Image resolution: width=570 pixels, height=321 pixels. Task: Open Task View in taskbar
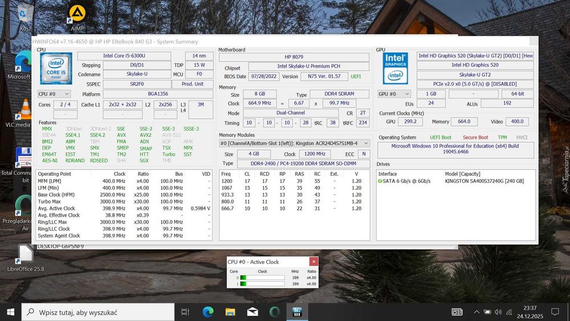pyautogui.click(x=185, y=312)
